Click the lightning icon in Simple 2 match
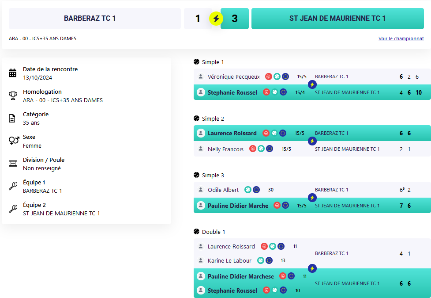431x298 pixels. (312, 141)
